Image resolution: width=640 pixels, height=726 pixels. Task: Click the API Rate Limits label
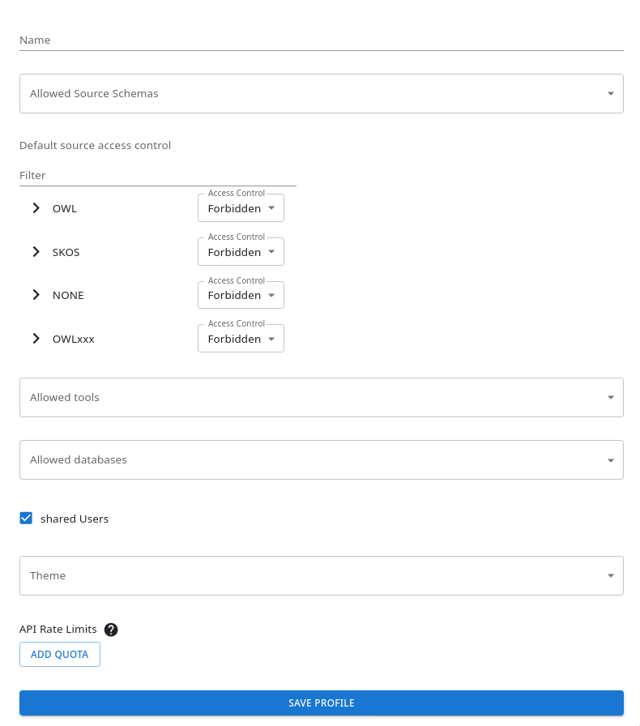point(58,630)
